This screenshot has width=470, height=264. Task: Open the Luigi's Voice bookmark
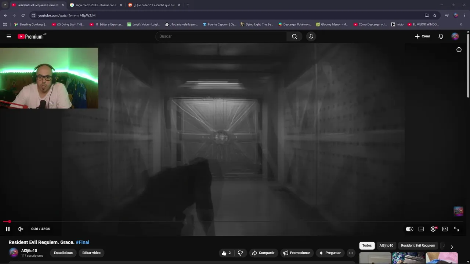pyautogui.click(x=144, y=25)
